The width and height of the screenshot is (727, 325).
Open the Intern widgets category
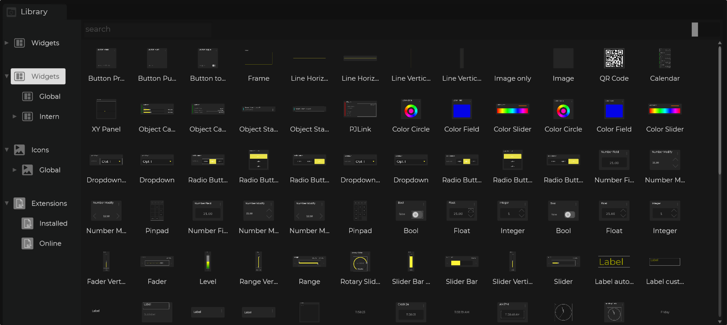click(49, 116)
